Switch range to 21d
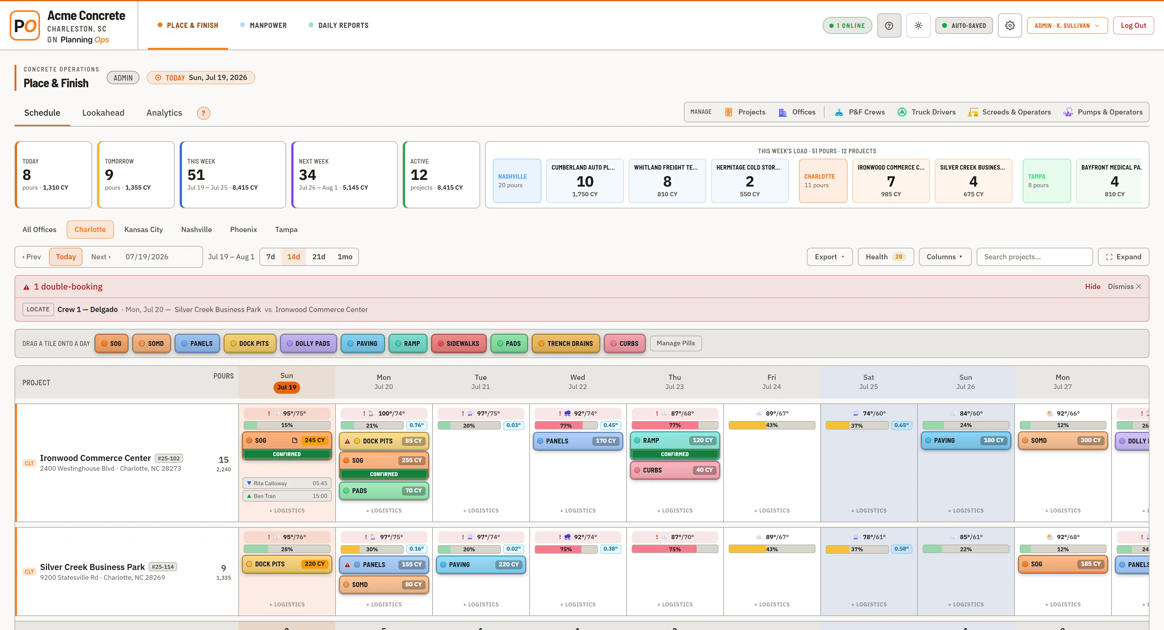The height and width of the screenshot is (630, 1164). [x=319, y=257]
